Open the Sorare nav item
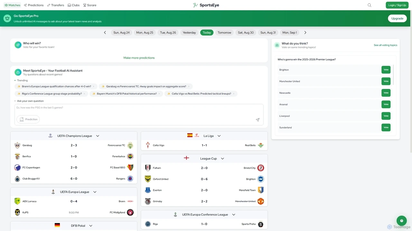Screen dimensions: 412x231 coord(90,5)
